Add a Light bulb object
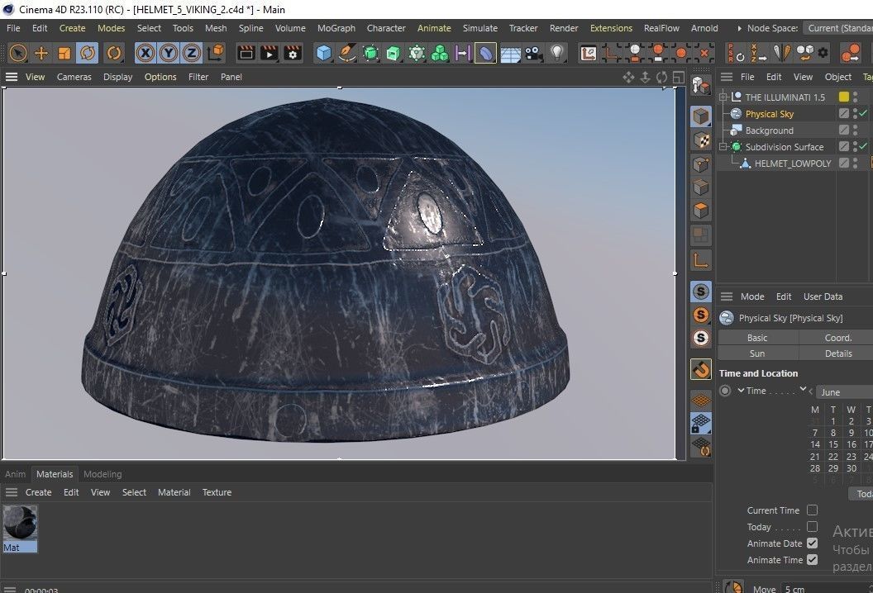Screen dimensions: 873x593 [556, 53]
